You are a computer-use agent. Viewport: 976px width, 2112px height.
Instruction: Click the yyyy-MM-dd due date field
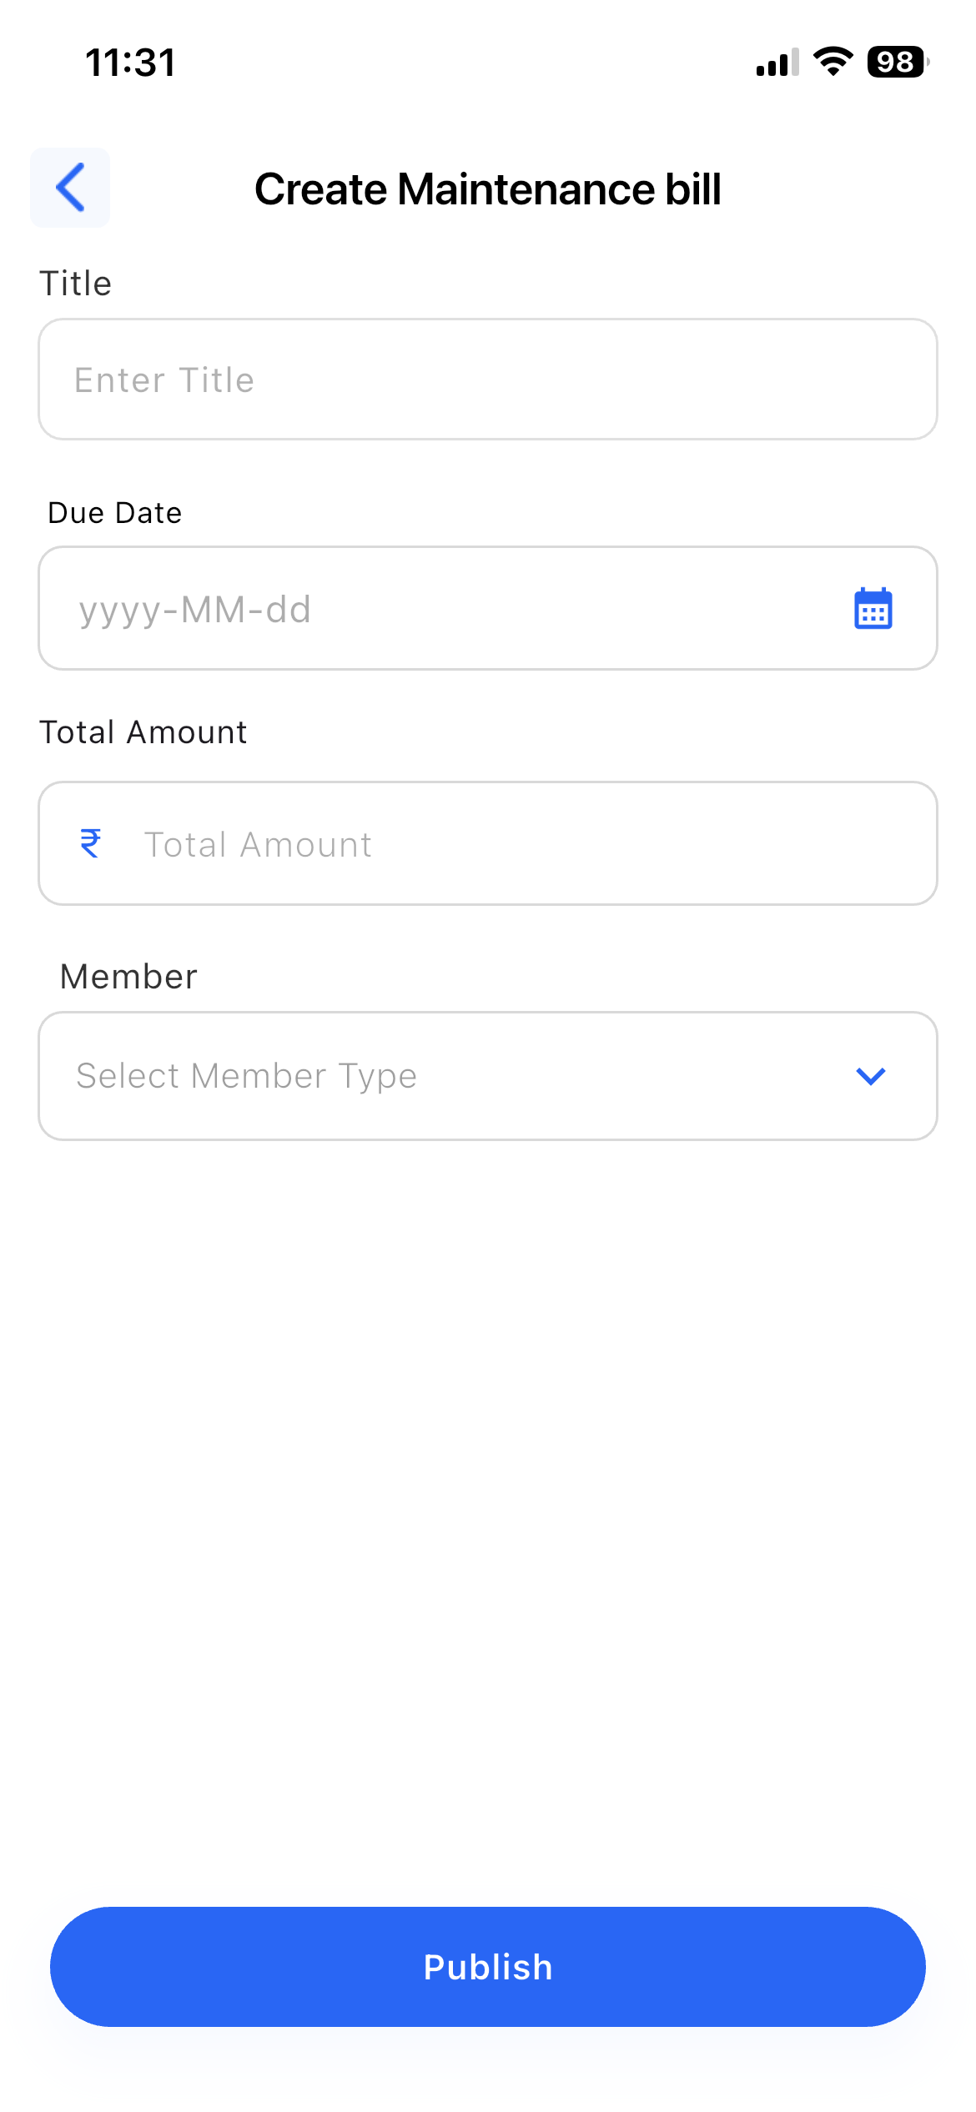[x=417, y=609]
